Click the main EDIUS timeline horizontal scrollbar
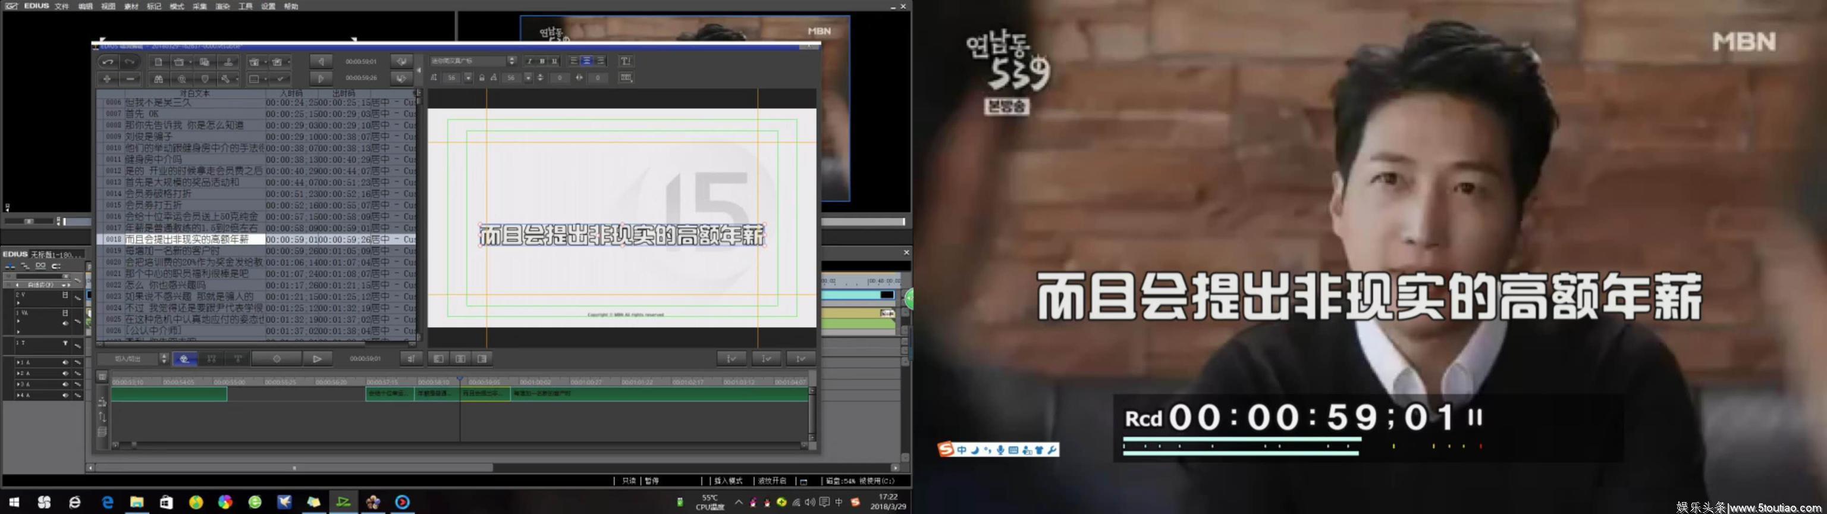Viewport: 1827px width, 514px height. pyautogui.click(x=294, y=468)
